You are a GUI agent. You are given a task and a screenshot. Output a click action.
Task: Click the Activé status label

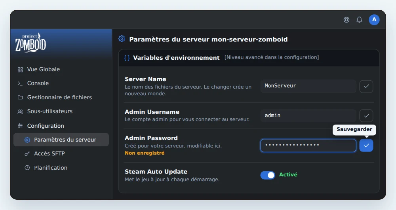[288, 175]
